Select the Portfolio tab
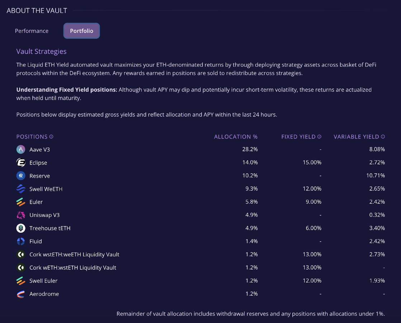This screenshot has width=401, height=323. click(x=81, y=31)
